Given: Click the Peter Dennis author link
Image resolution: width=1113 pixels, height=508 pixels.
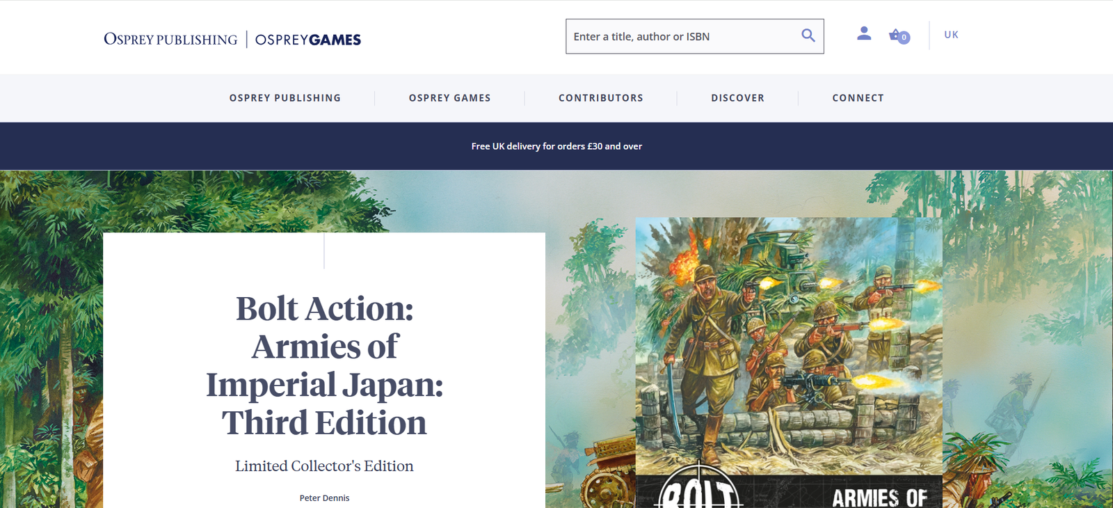Looking at the screenshot, I should (x=324, y=498).
